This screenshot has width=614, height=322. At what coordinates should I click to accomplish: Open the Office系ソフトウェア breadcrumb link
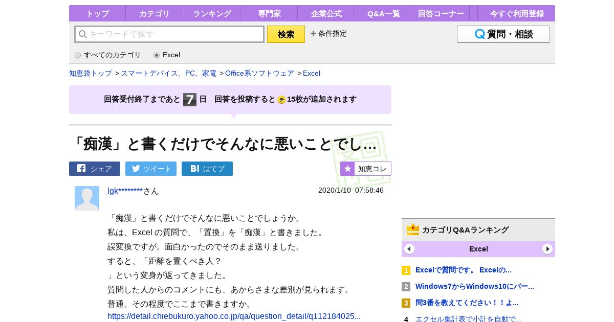coord(259,73)
